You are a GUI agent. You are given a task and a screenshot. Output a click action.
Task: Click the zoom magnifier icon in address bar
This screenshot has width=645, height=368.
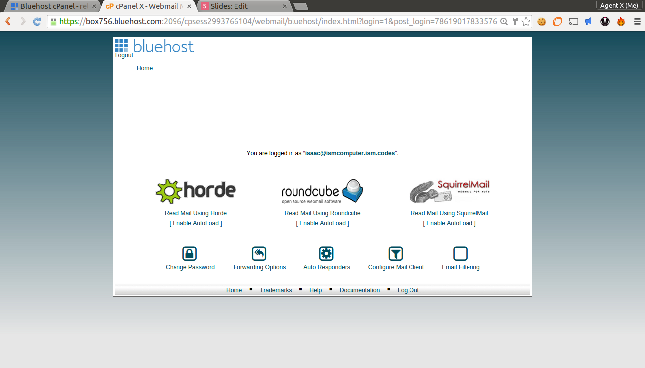pos(504,21)
